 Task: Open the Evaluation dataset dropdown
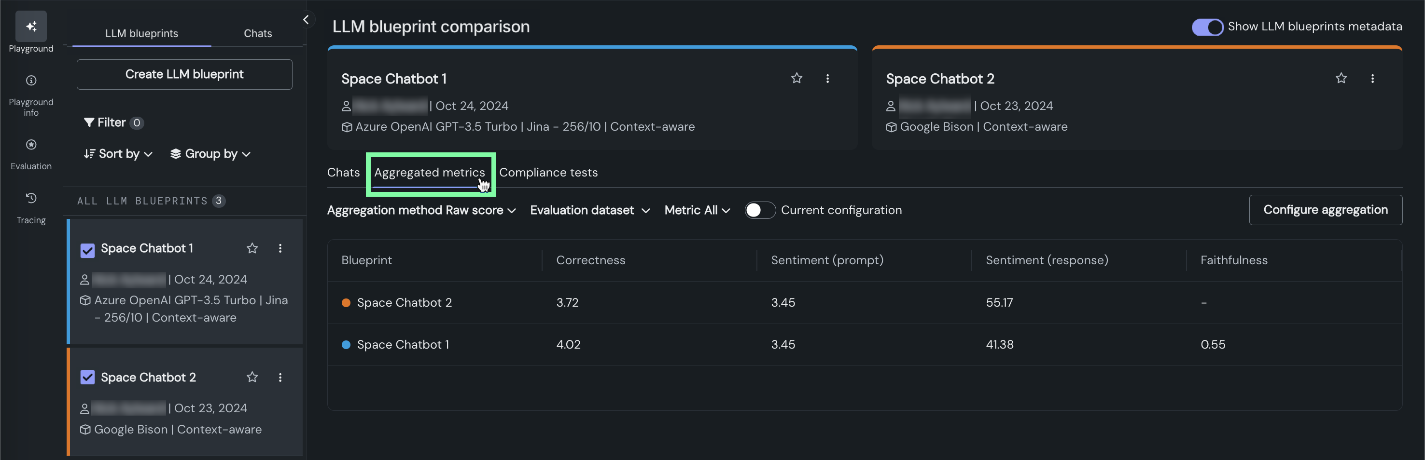589,210
